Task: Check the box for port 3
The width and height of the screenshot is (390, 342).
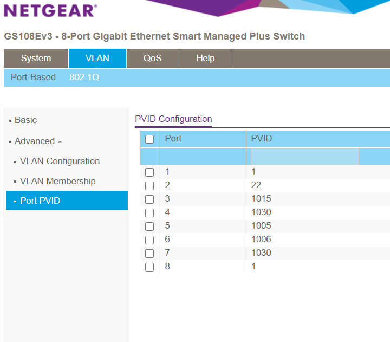Action: coord(149,199)
